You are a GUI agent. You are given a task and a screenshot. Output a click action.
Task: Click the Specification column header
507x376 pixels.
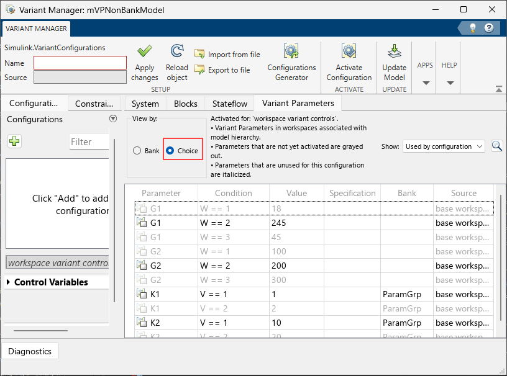click(x=352, y=193)
